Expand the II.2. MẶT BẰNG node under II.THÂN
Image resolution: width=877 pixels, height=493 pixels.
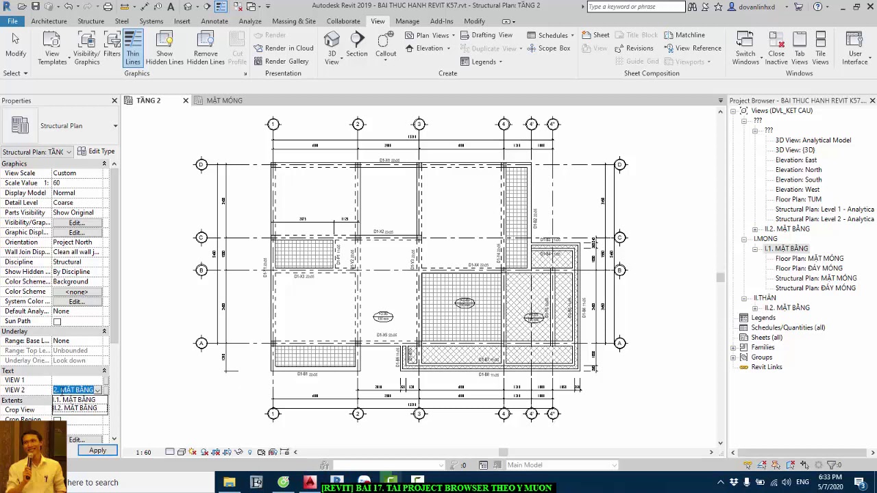point(755,308)
